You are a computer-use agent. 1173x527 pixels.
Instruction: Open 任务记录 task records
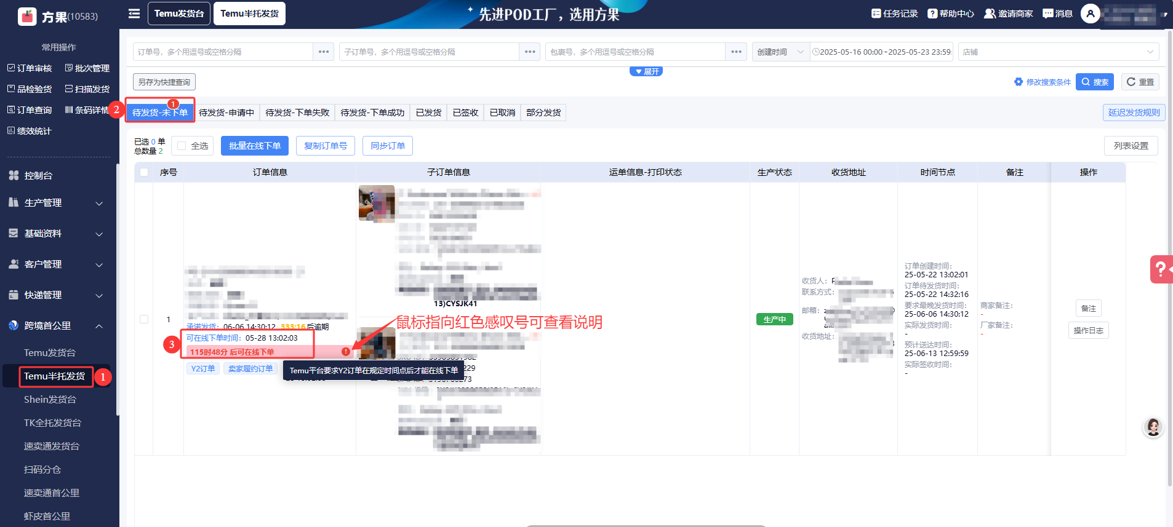point(894,14)
